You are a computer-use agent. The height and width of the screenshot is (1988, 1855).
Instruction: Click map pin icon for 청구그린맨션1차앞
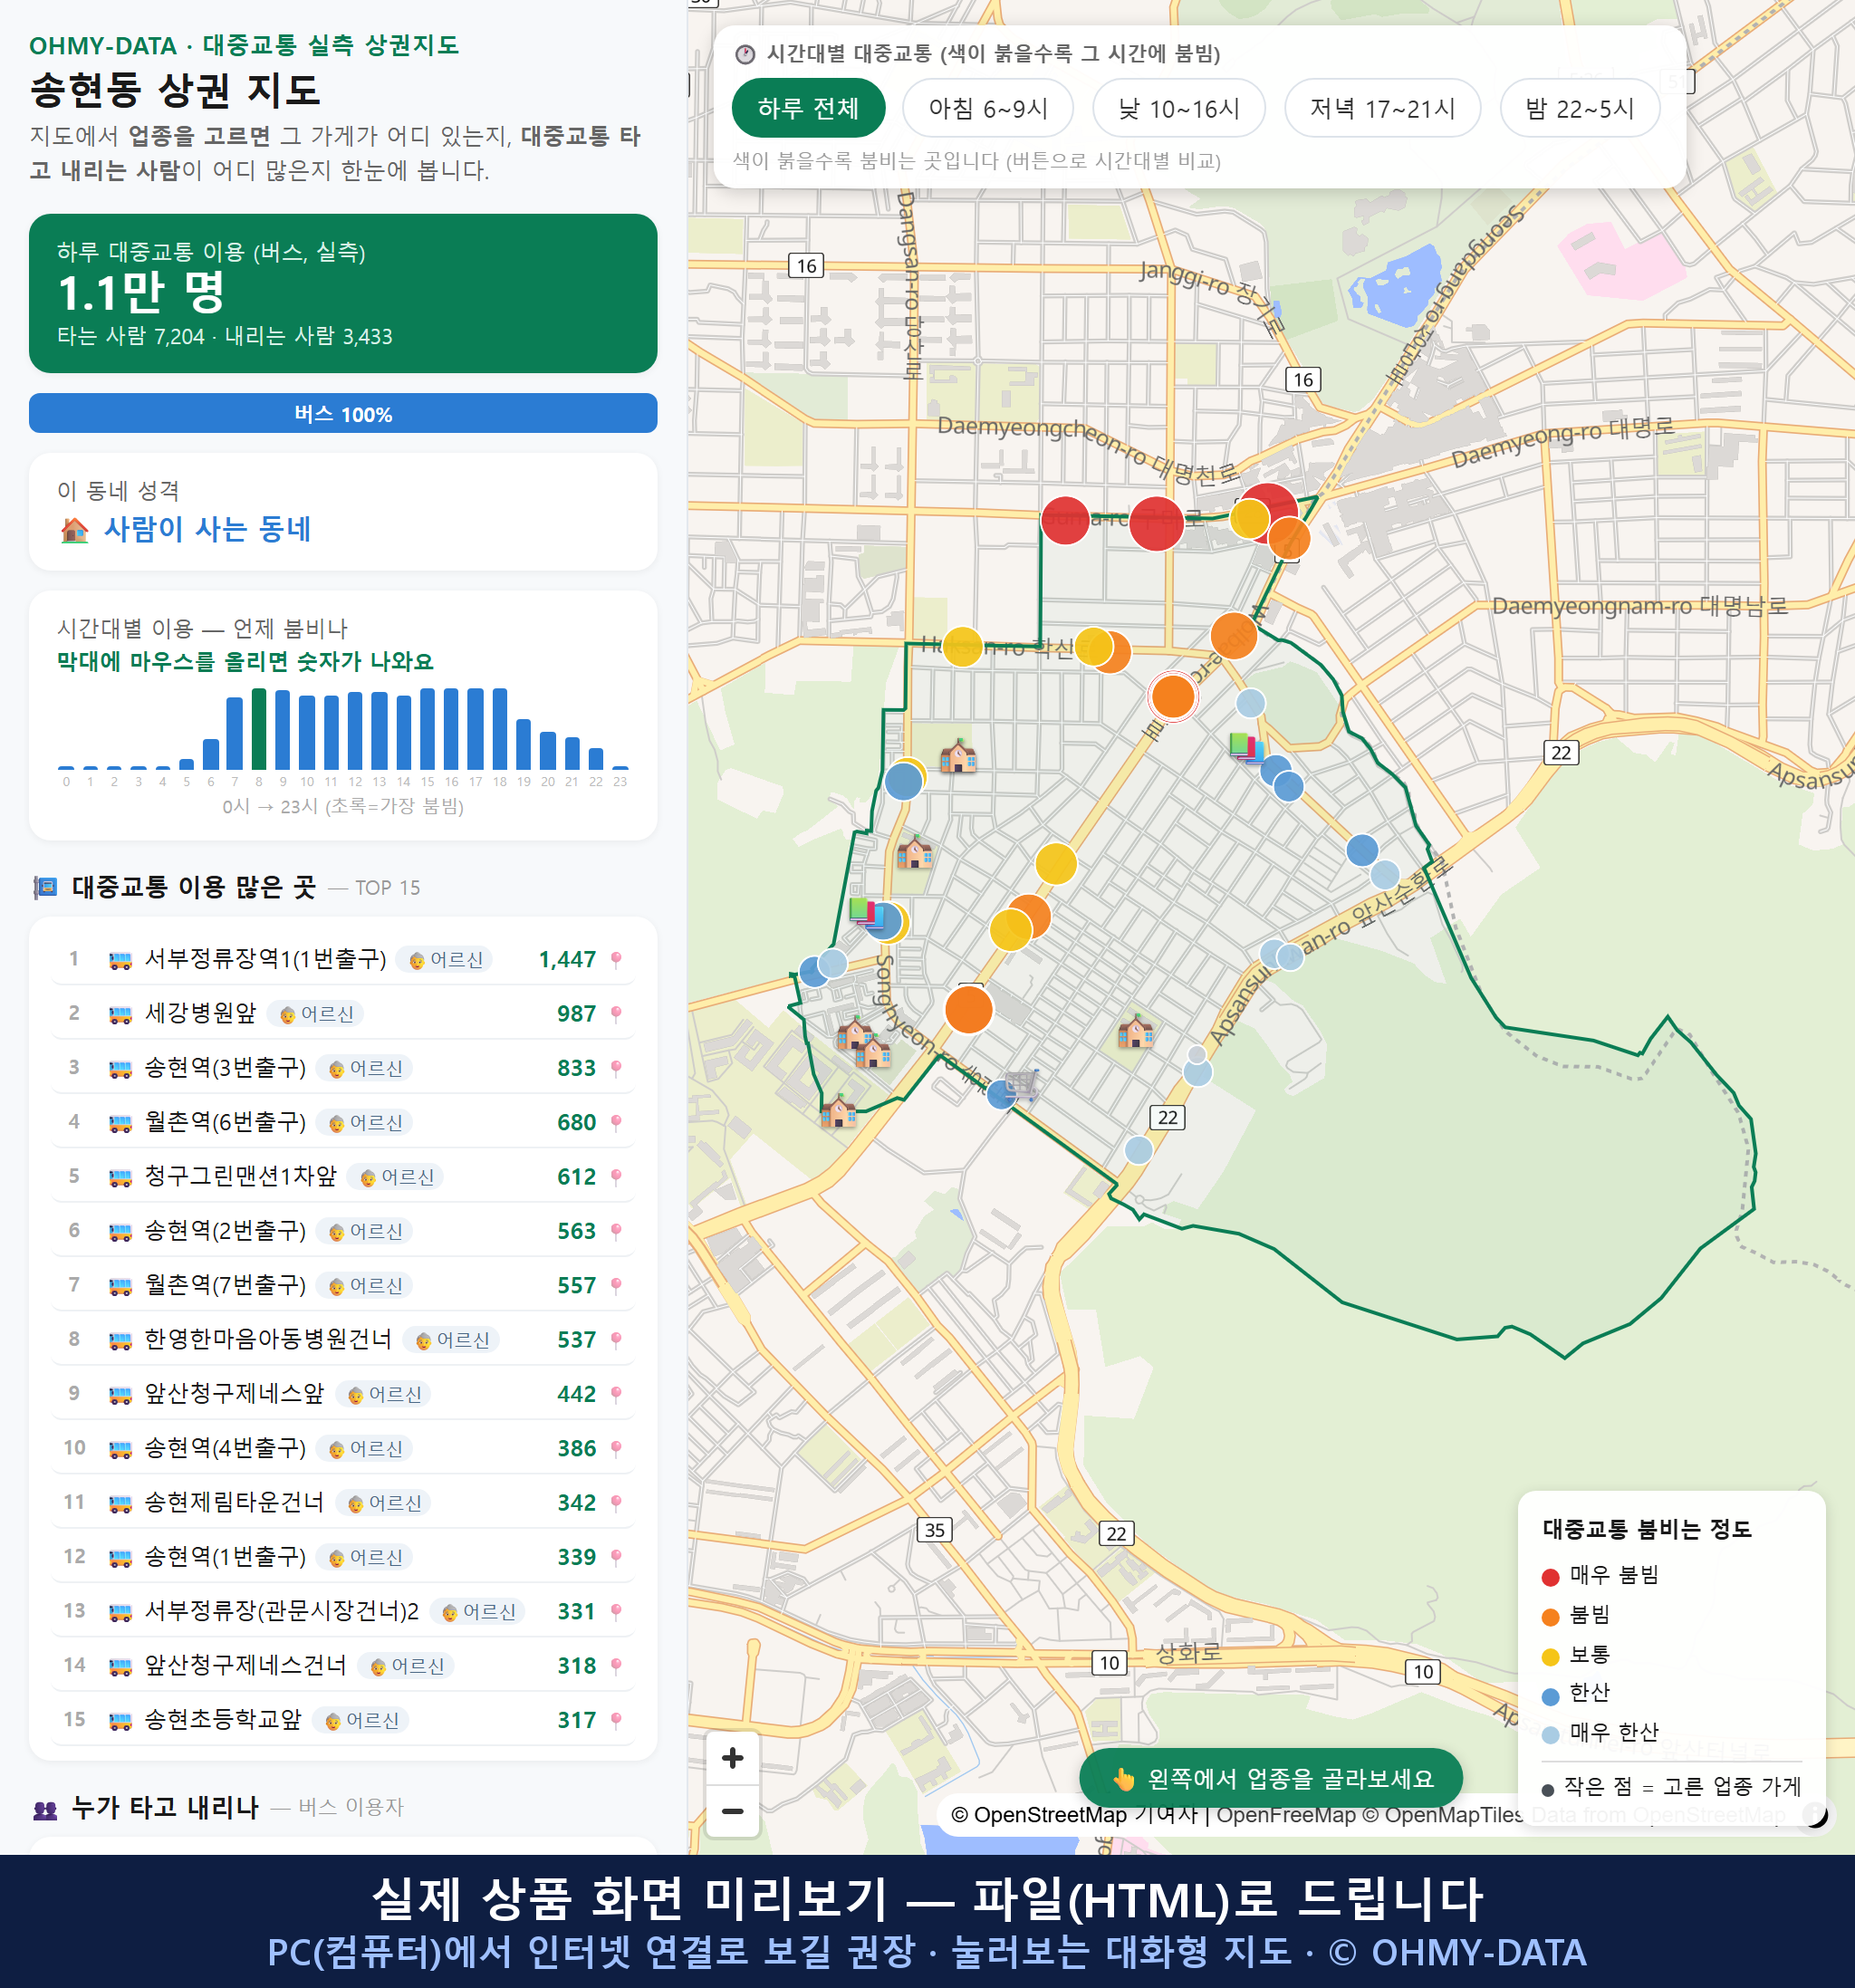[x=616, y=1177]
